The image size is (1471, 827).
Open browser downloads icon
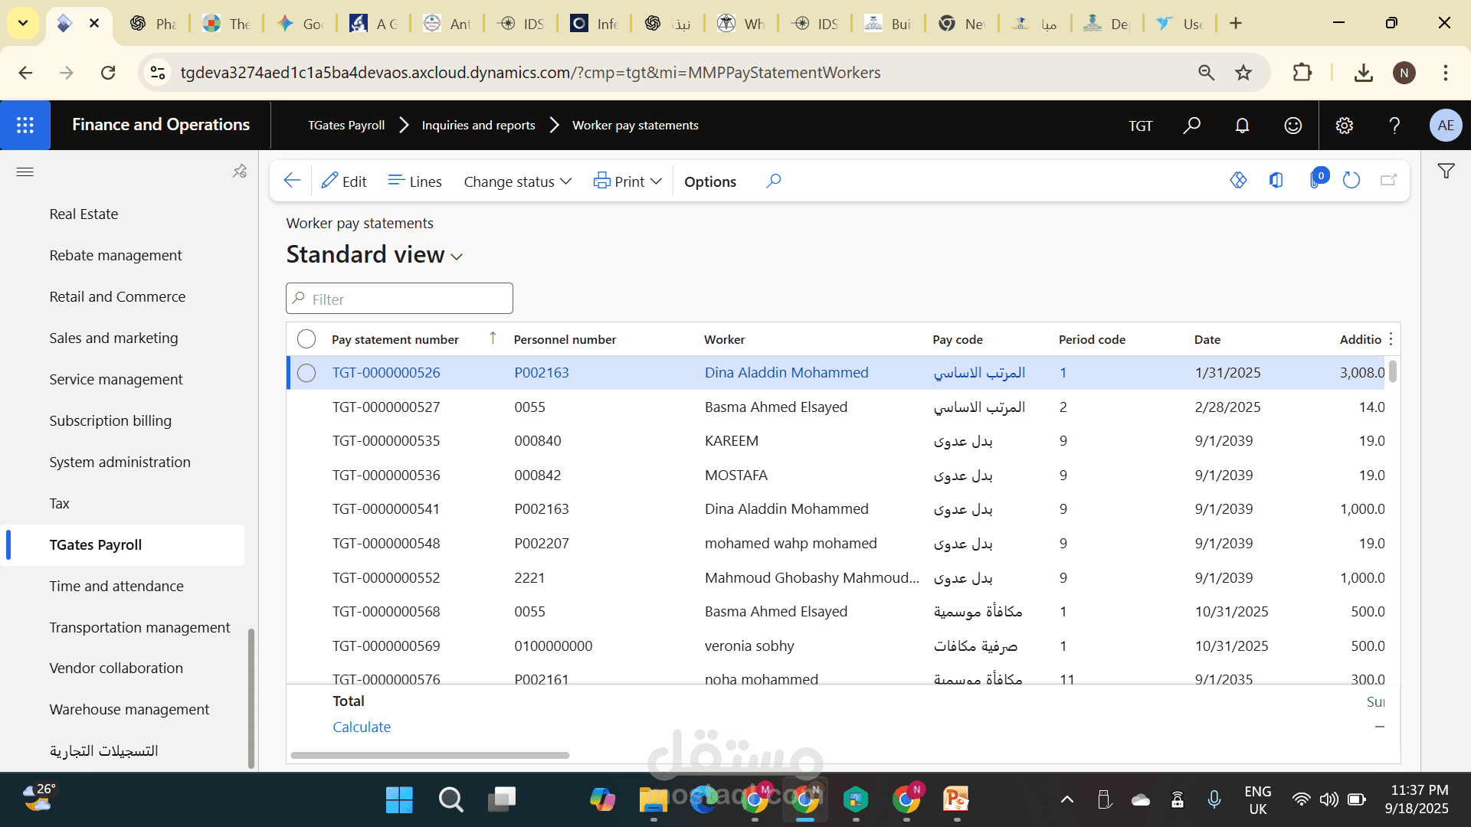coord(1363,73)
